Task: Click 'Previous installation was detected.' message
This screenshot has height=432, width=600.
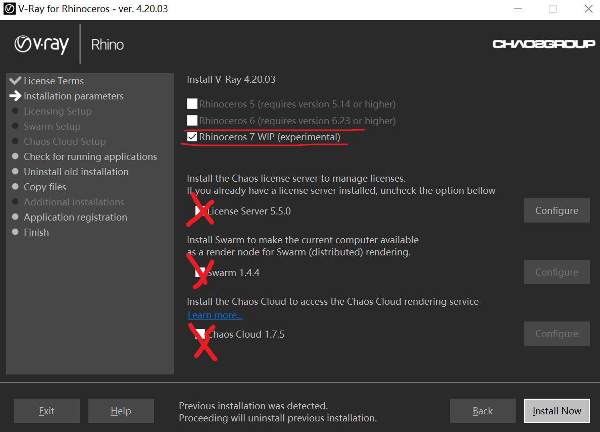Action: [x=254, y=406]
